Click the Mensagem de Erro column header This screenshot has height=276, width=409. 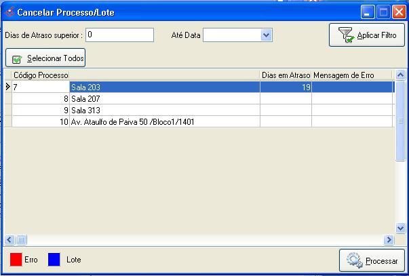(352, 75)
